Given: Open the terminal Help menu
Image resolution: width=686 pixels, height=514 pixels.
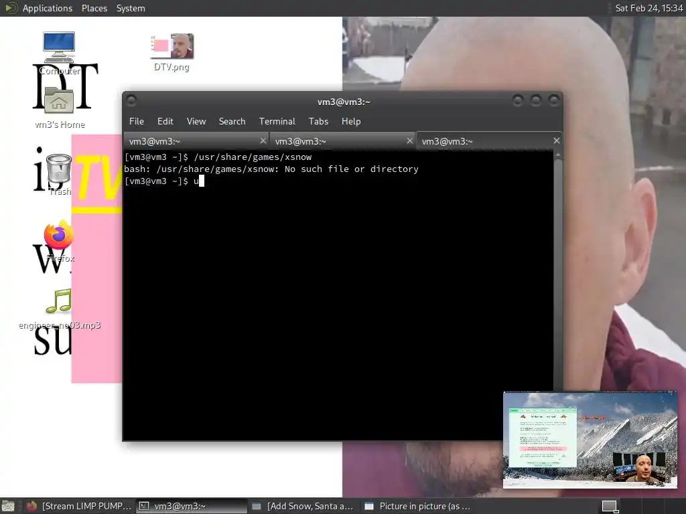Looking at the screenshot, I should click(351, 121).
